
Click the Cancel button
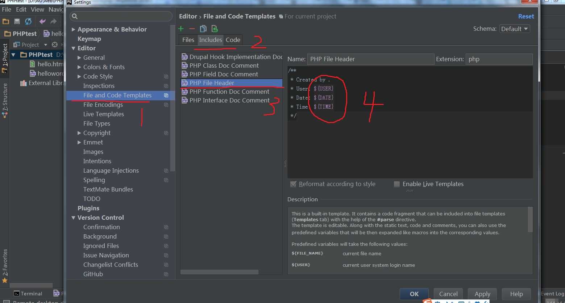tap(448, 294)
